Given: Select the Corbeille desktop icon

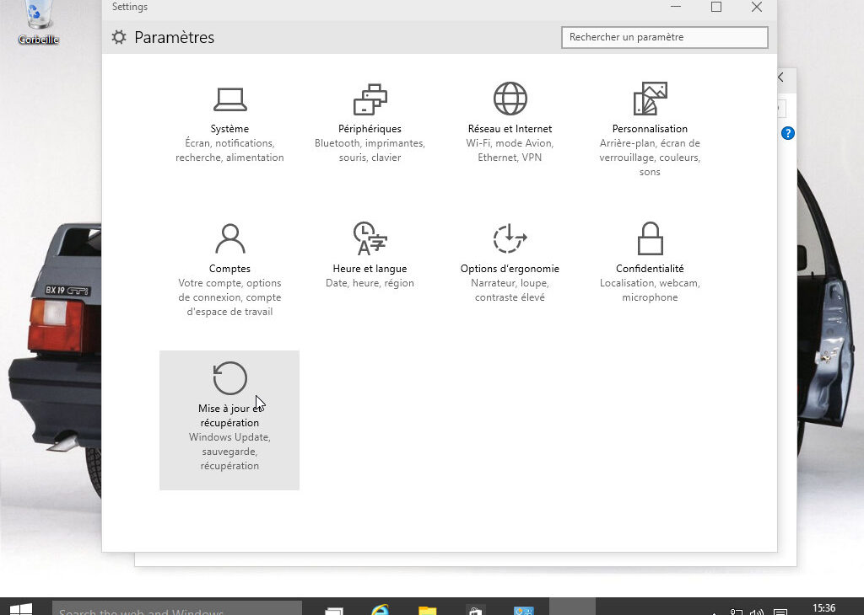Looking at the screenshot, I should click(x=38, y=22).
